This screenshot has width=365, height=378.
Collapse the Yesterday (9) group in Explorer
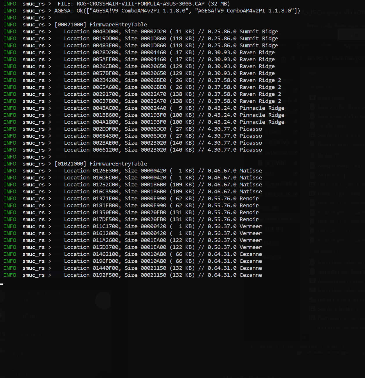point(325,155)
